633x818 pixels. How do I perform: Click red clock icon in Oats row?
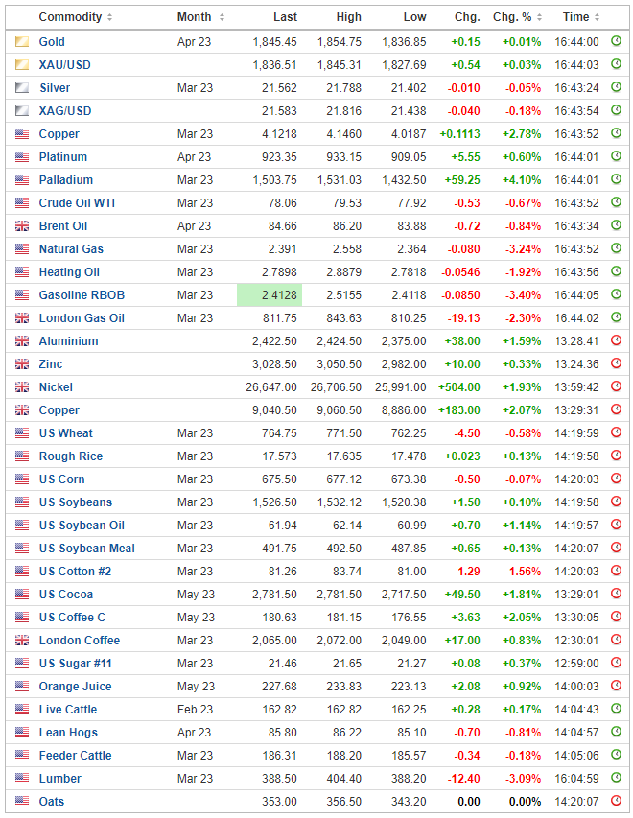coord(617,800)
